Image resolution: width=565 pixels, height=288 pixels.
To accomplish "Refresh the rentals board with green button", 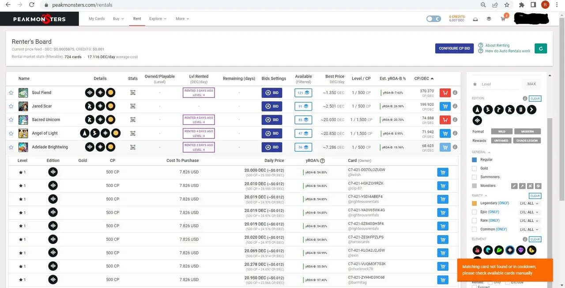I will coord(540,49).
